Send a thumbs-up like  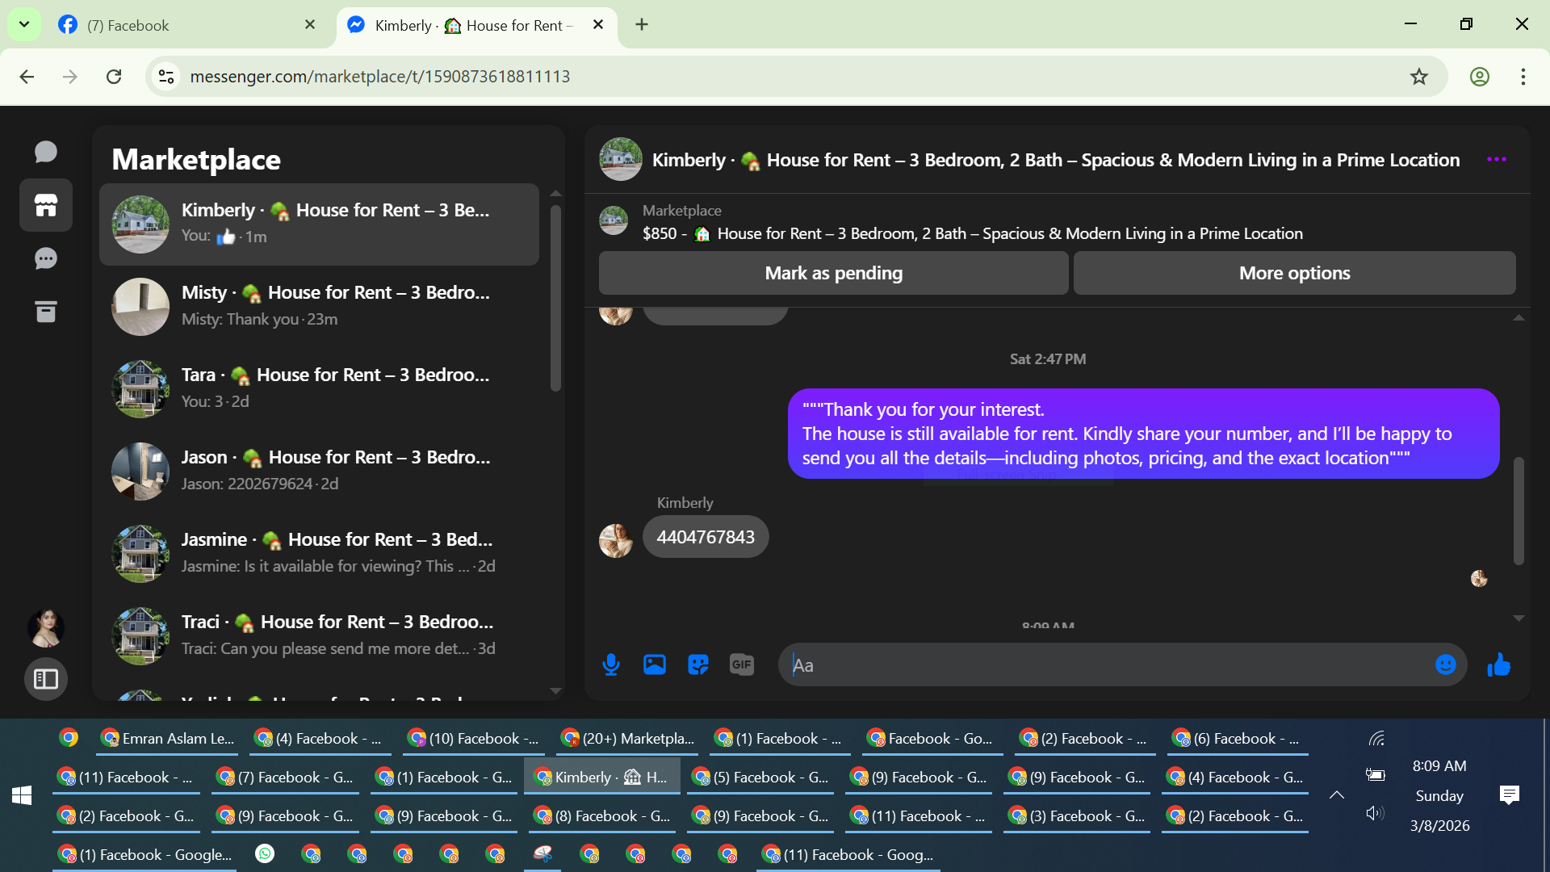coord(1499,664)
